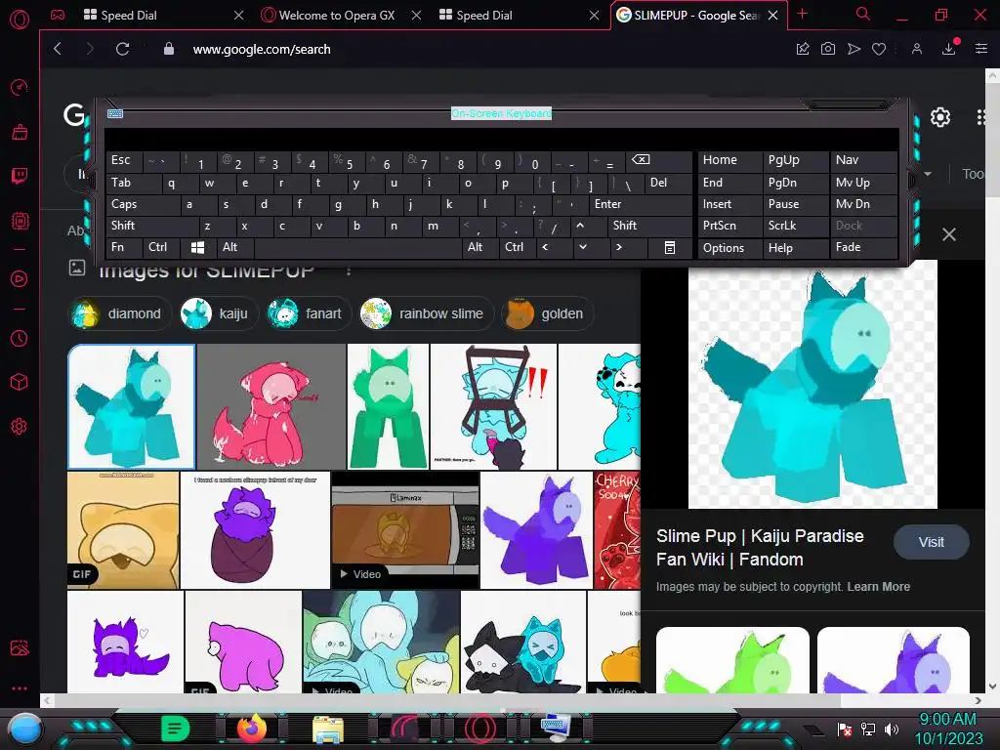
Task: Open the CPU chip icon in sidebar
Action: click(20, 222)
